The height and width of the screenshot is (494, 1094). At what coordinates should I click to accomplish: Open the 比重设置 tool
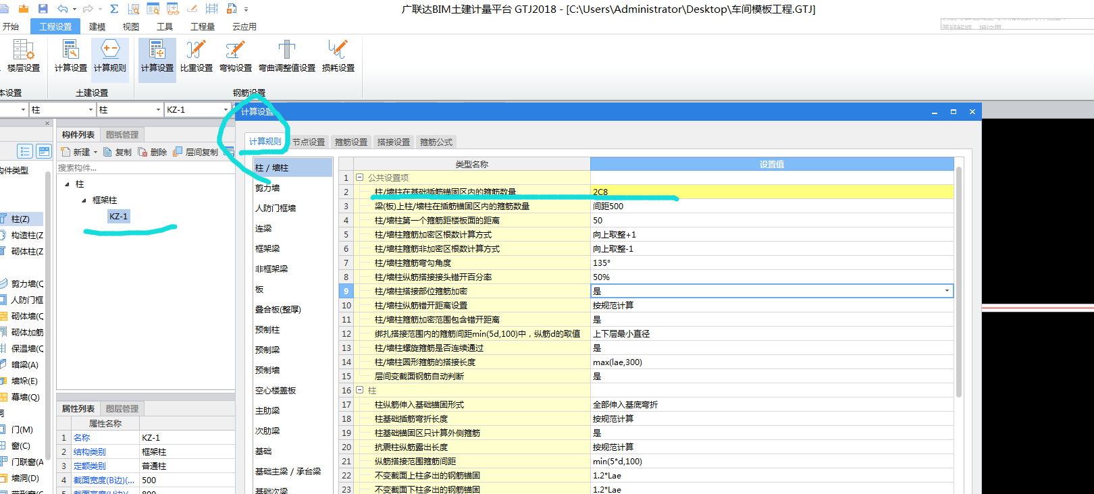[x=197, y=56]
